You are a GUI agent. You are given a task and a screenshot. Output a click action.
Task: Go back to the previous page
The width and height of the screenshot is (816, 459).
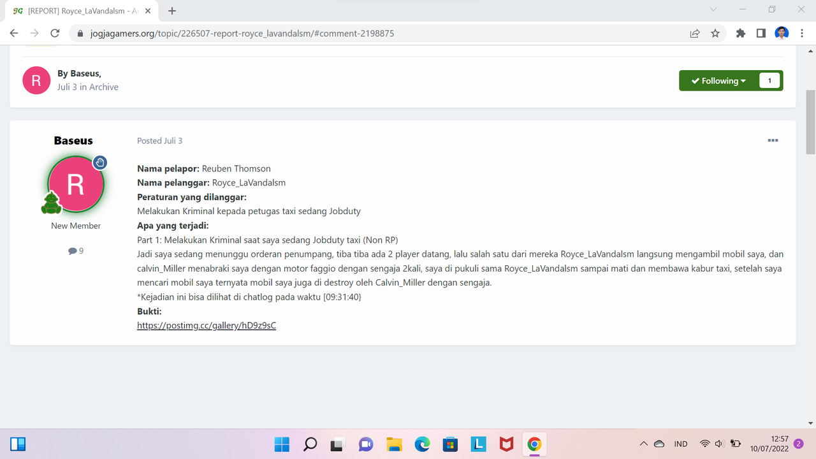point(14,33)
